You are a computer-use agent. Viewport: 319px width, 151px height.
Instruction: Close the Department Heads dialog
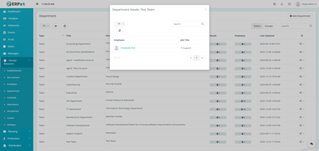click(x=205, y=9)
